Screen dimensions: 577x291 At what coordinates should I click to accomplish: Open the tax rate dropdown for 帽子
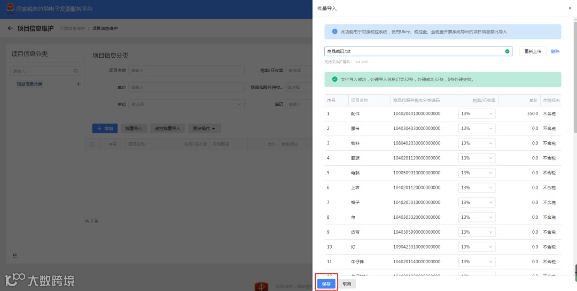[477, 202]
